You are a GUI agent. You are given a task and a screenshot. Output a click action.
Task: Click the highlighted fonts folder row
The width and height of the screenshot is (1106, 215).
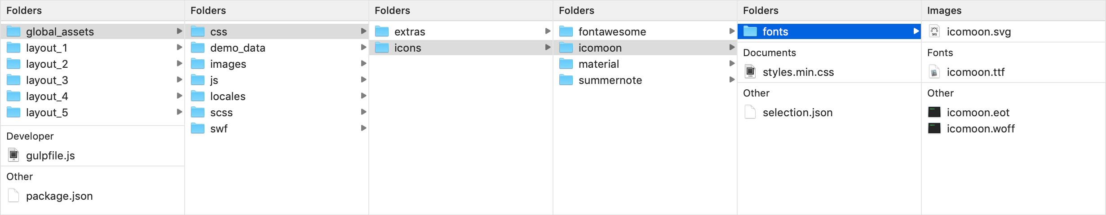[829, 31]
